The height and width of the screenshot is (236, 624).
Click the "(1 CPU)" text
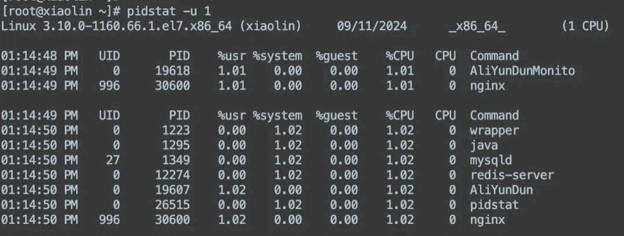point(585,27)
